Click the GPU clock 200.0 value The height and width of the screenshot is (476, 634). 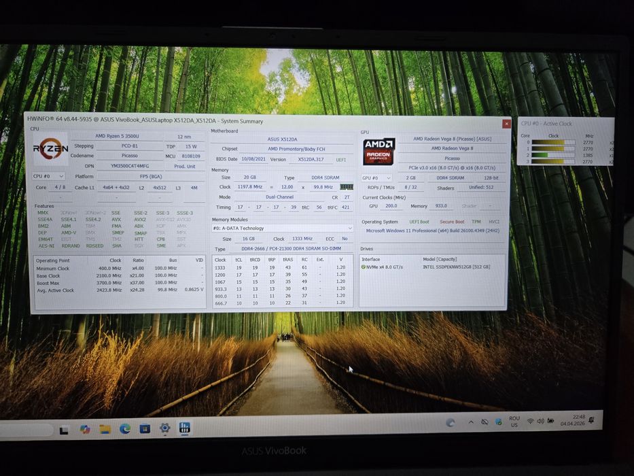click(x=391, y=205)
